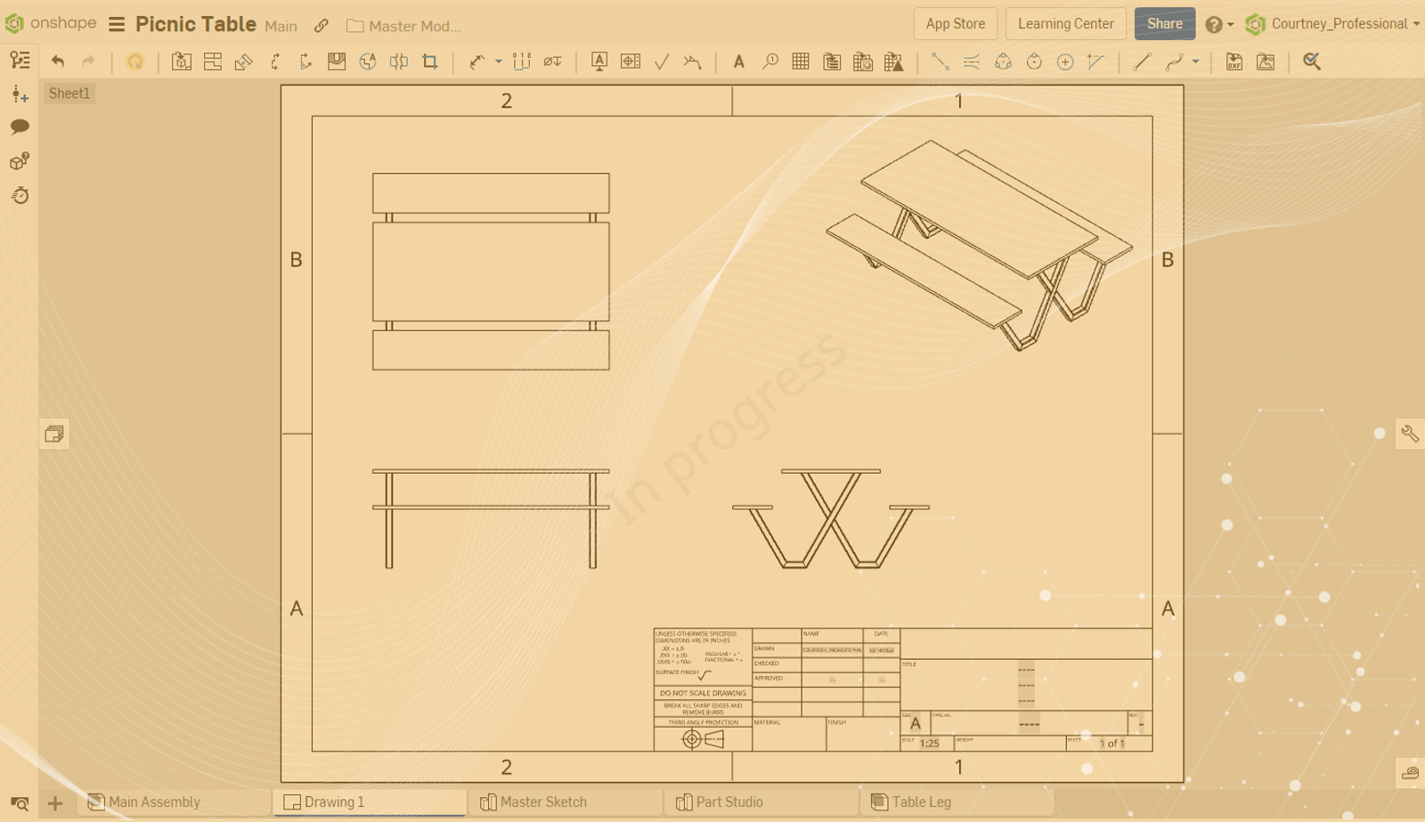
Task: Expand the dimension tool dropdown arrow
Action: [x=499, y=61]
